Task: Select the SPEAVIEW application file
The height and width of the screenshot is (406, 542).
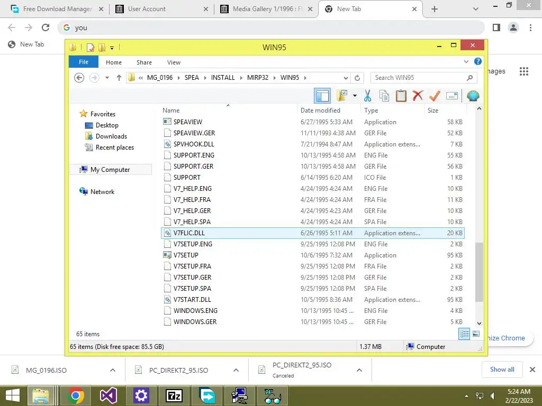Action: [x=313, y=122]
